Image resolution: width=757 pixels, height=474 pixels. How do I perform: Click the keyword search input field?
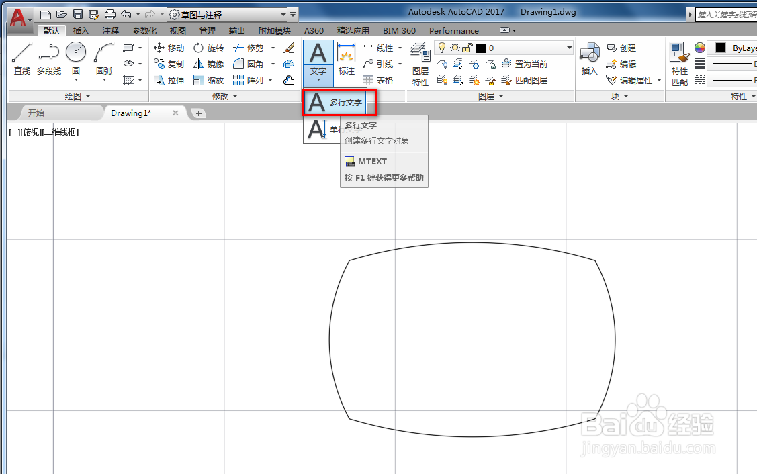tap(726, 15)
